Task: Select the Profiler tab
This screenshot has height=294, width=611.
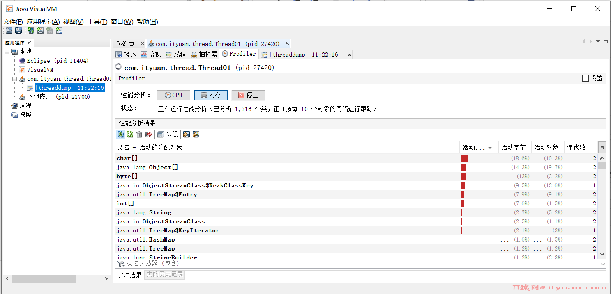Action: (x=239, y=54)
